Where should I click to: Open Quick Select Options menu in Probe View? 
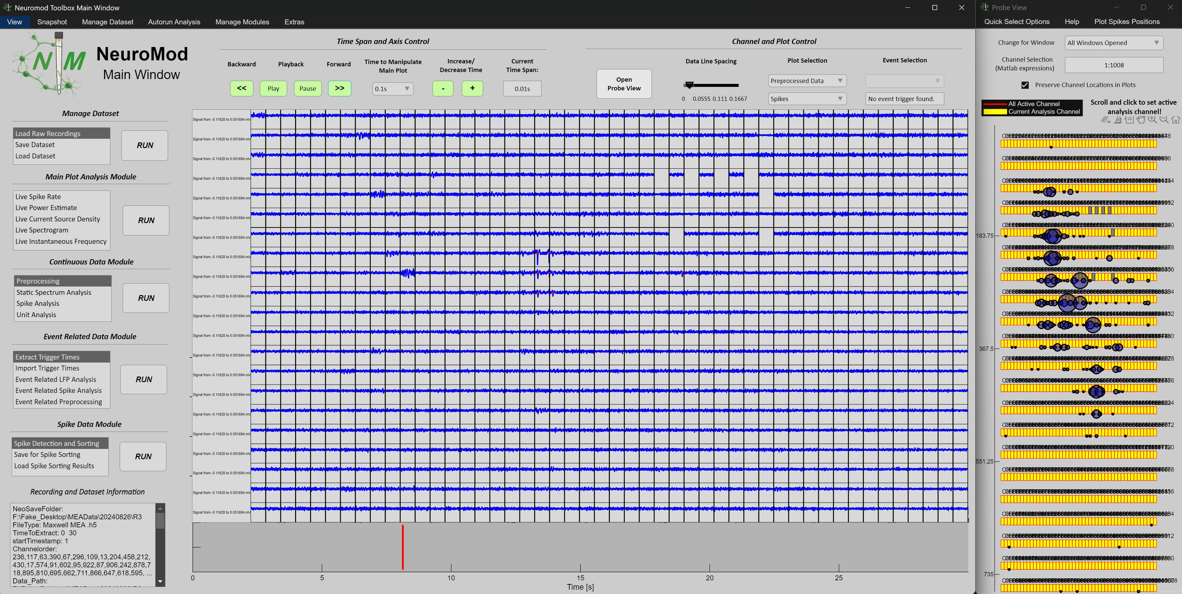(x=1016, y=22)
